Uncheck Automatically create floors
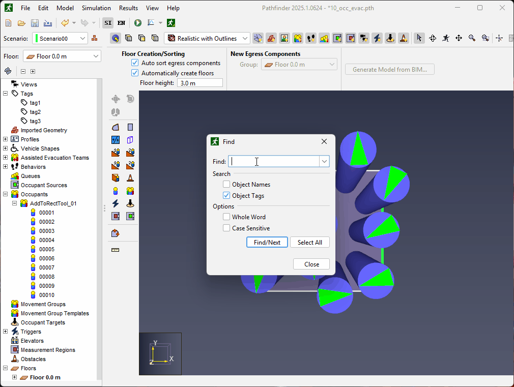 click(x=135, y=73)
